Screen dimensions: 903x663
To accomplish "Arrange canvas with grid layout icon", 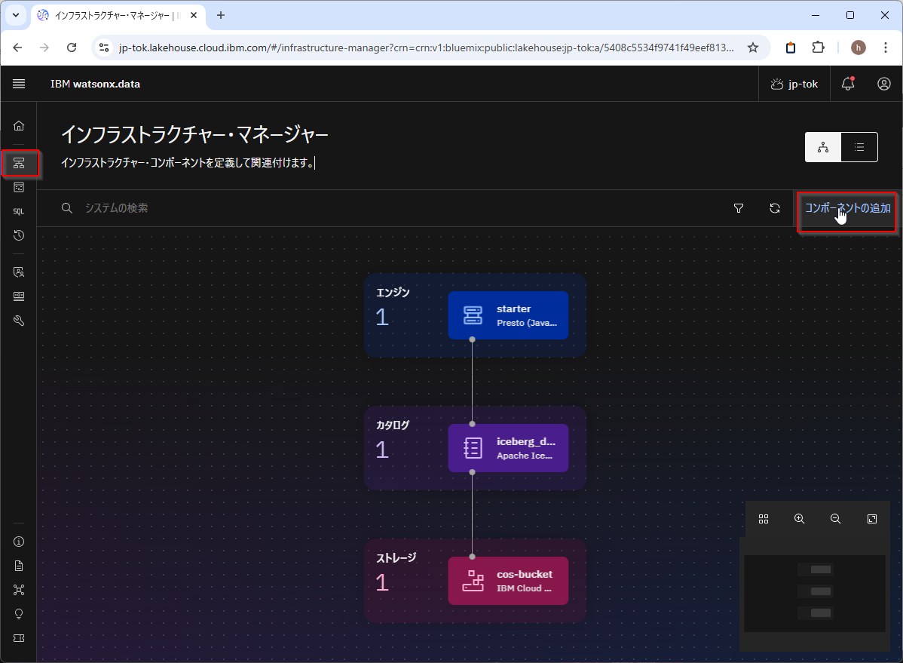I will (x=764, y=519).
